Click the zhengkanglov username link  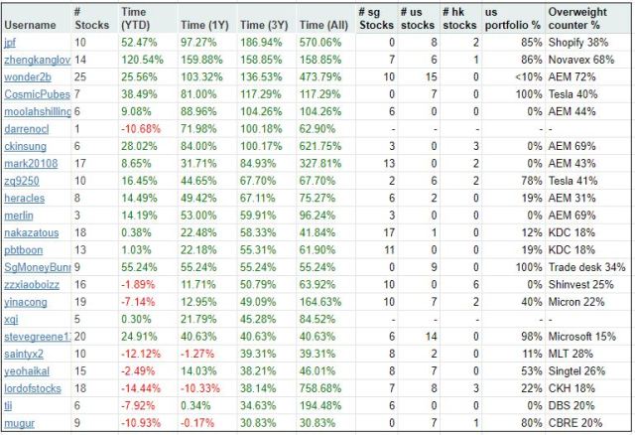click(x=37, y=60)
